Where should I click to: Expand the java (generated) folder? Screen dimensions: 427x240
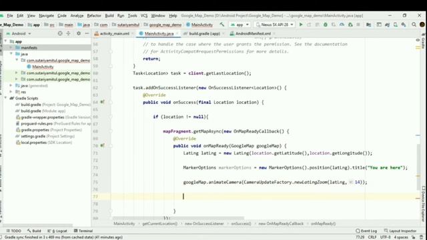coord(11,85)
